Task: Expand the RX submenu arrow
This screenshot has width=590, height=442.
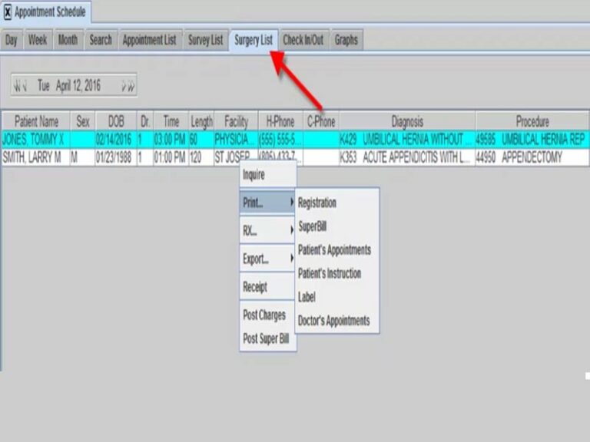Action: click(292, 230)
